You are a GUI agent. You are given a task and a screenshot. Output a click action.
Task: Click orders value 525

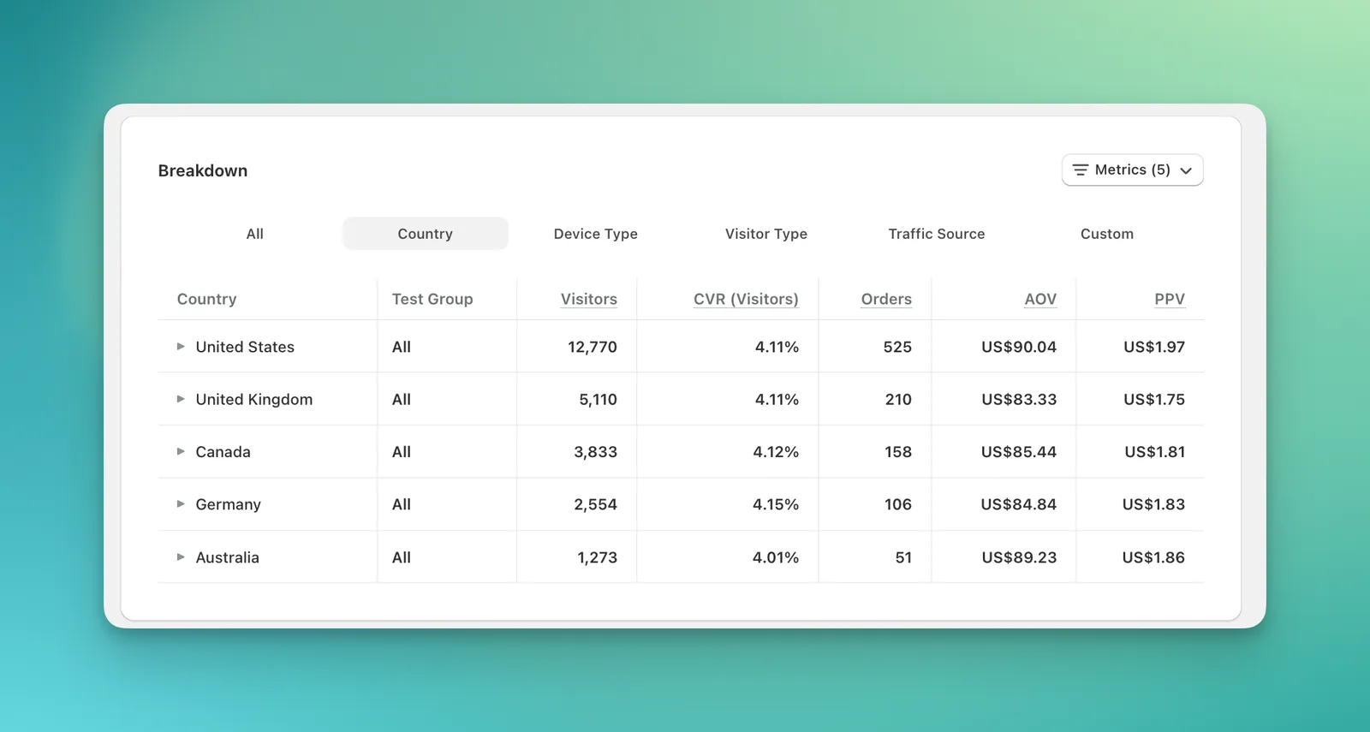coord(897,347)
